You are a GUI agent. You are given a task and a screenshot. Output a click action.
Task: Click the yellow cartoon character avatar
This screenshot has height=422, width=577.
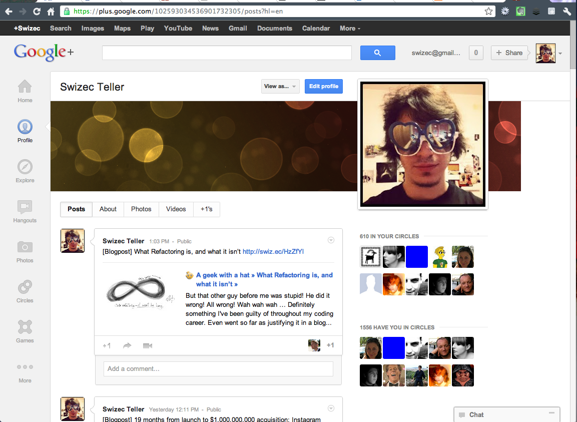click(440, 257)
